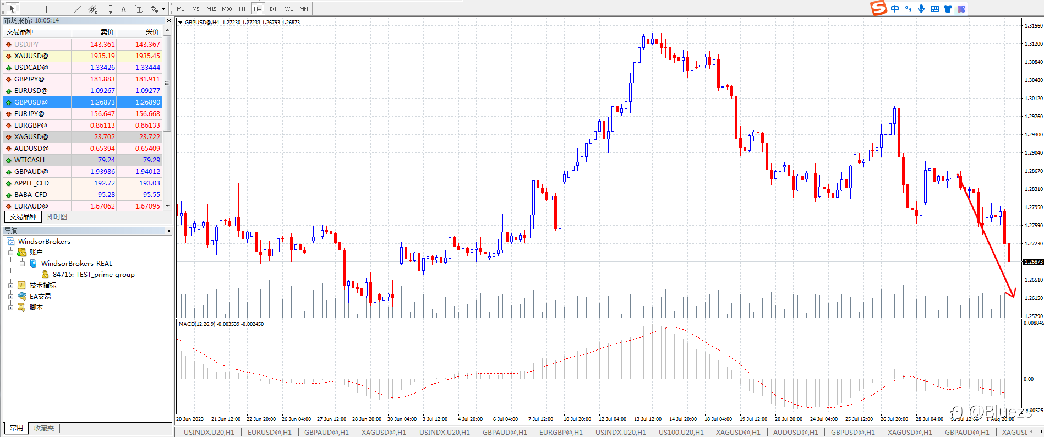Close the Navigator panel
Image resolution: width=1044 pixels, height=437 pixels.
click(169, 231)
